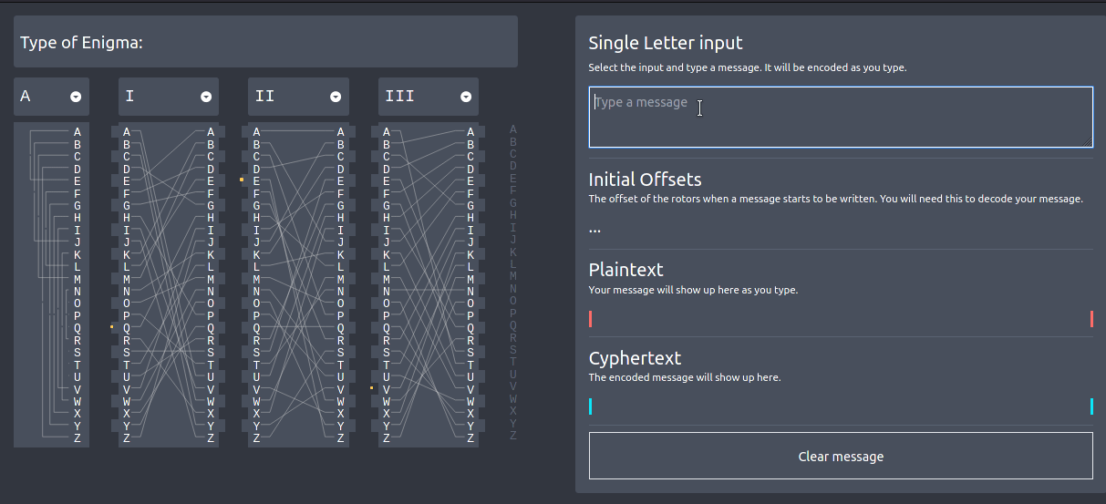Click the 'encoded message will show up' text

pyautogui.click(x=685, y=377)
